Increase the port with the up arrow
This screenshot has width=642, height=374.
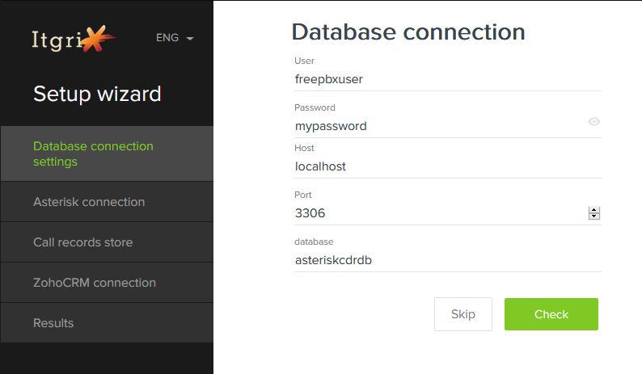click(x=594, y=210)
